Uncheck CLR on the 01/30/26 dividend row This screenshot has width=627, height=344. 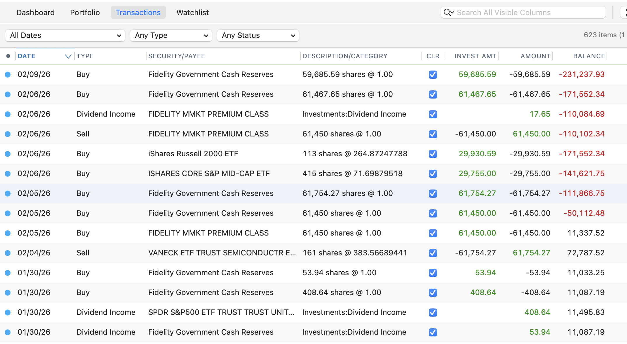pos(433,332)
